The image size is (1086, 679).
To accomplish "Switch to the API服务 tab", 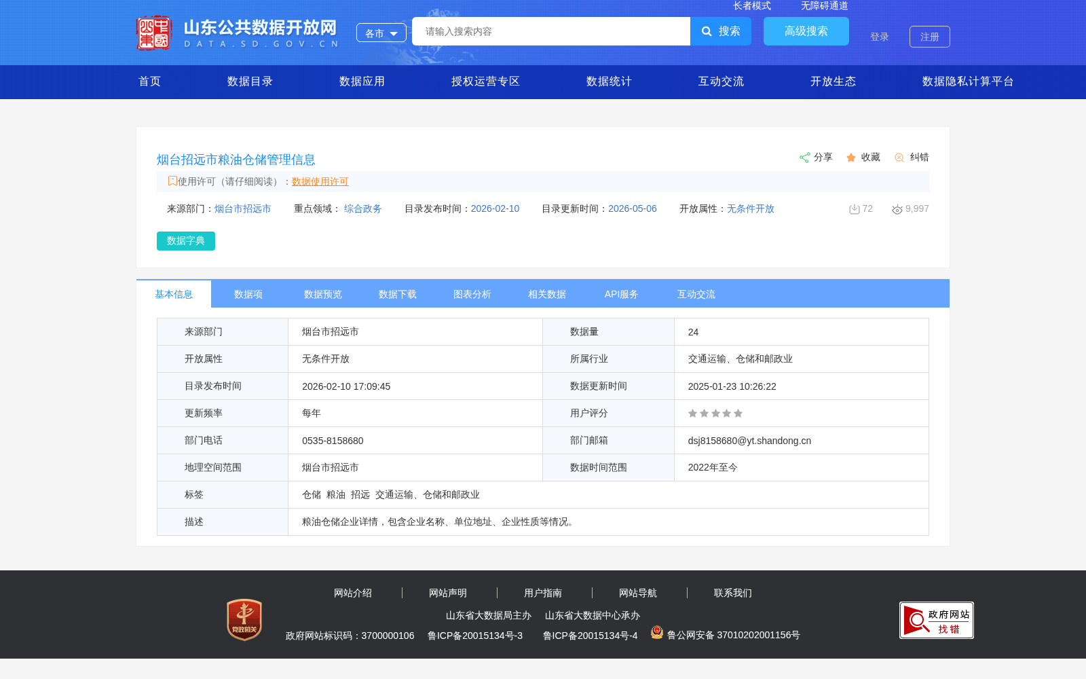I will coord(622,294).
